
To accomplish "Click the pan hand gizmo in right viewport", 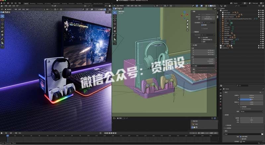I will pos(187,24).
